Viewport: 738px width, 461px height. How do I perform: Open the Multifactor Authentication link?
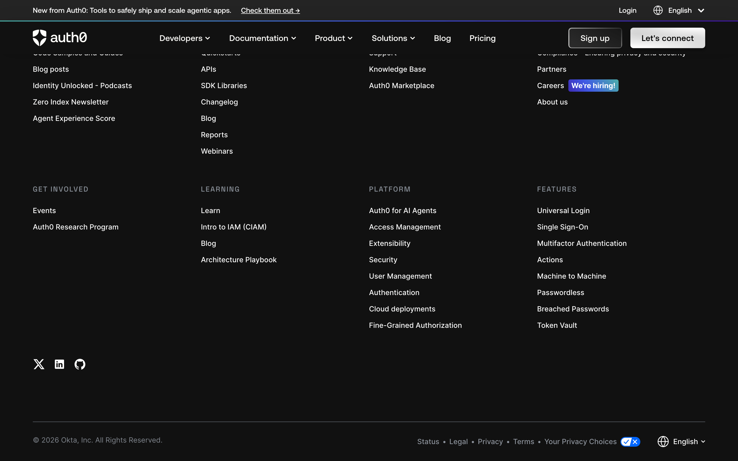click(x=582, y=243)
